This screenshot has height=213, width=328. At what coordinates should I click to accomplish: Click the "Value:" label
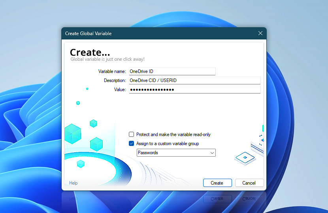coord(120,90)
